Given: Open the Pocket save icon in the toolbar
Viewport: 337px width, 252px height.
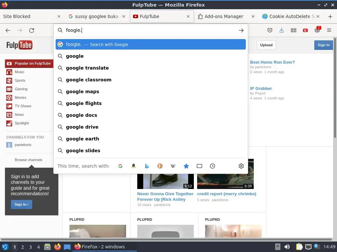Looking at the screenshot, I should click(270, 30).
